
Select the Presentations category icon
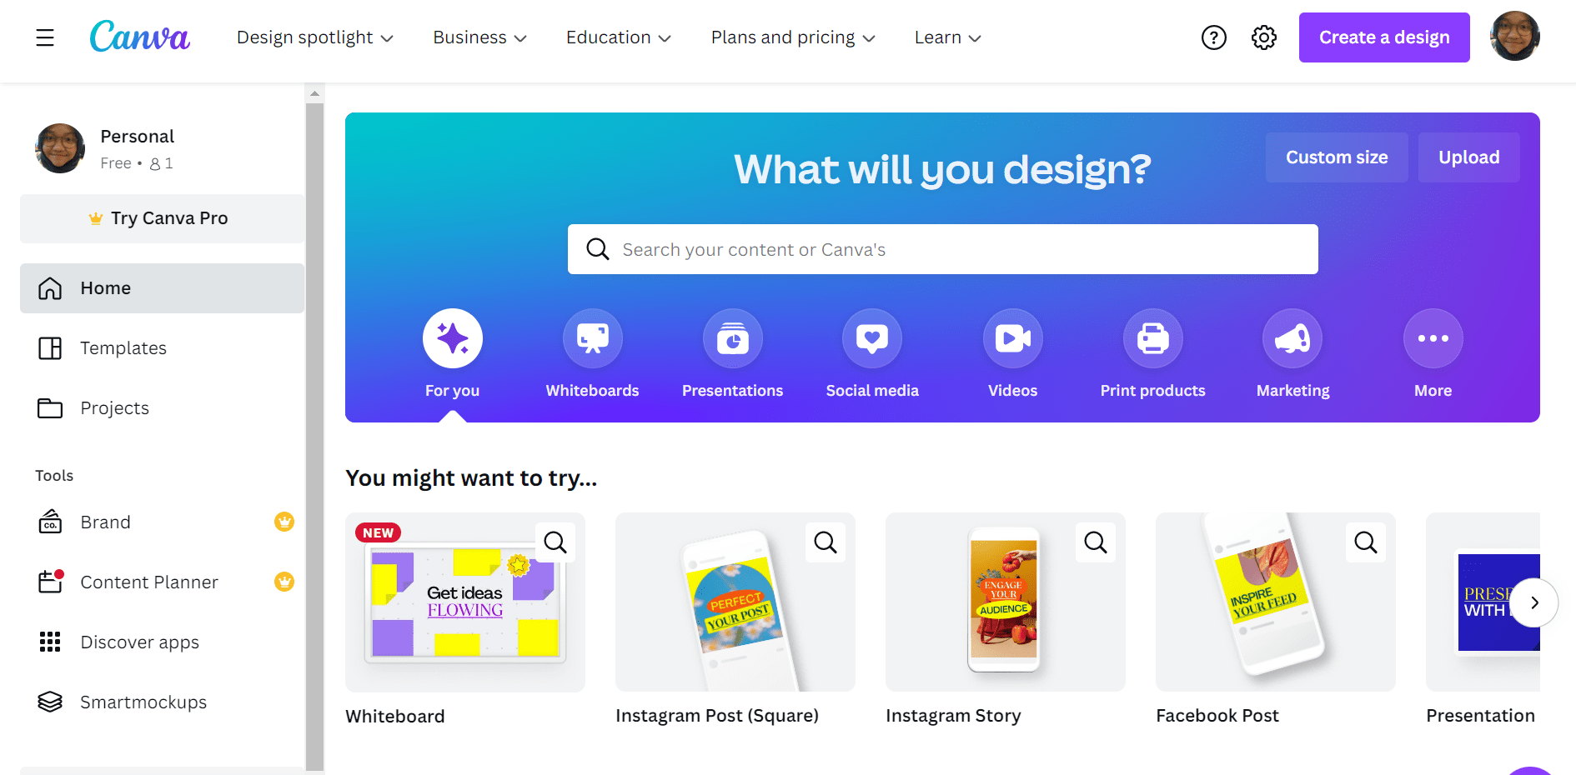732,338
